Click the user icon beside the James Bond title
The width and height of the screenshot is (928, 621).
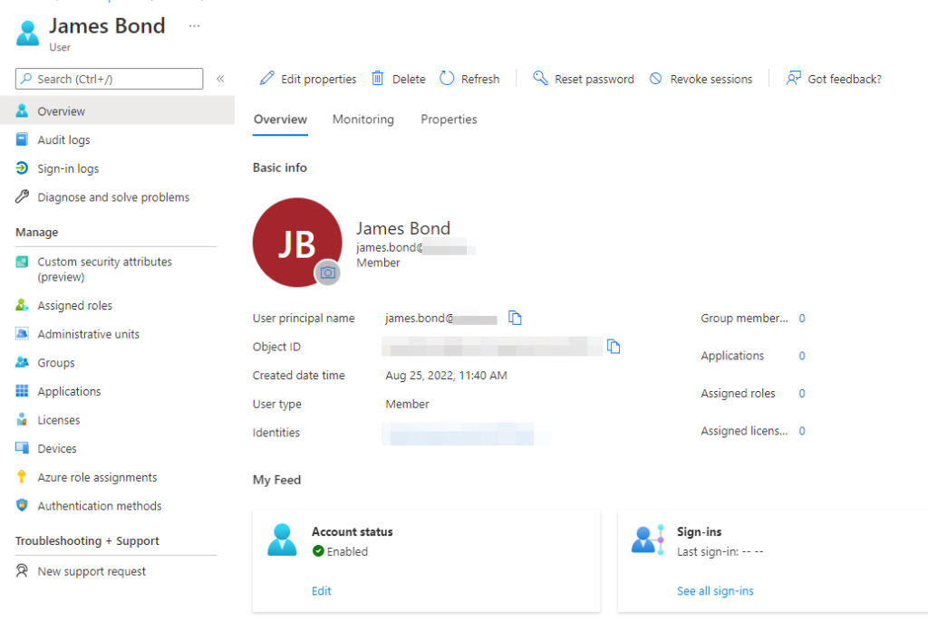point(27,33)
